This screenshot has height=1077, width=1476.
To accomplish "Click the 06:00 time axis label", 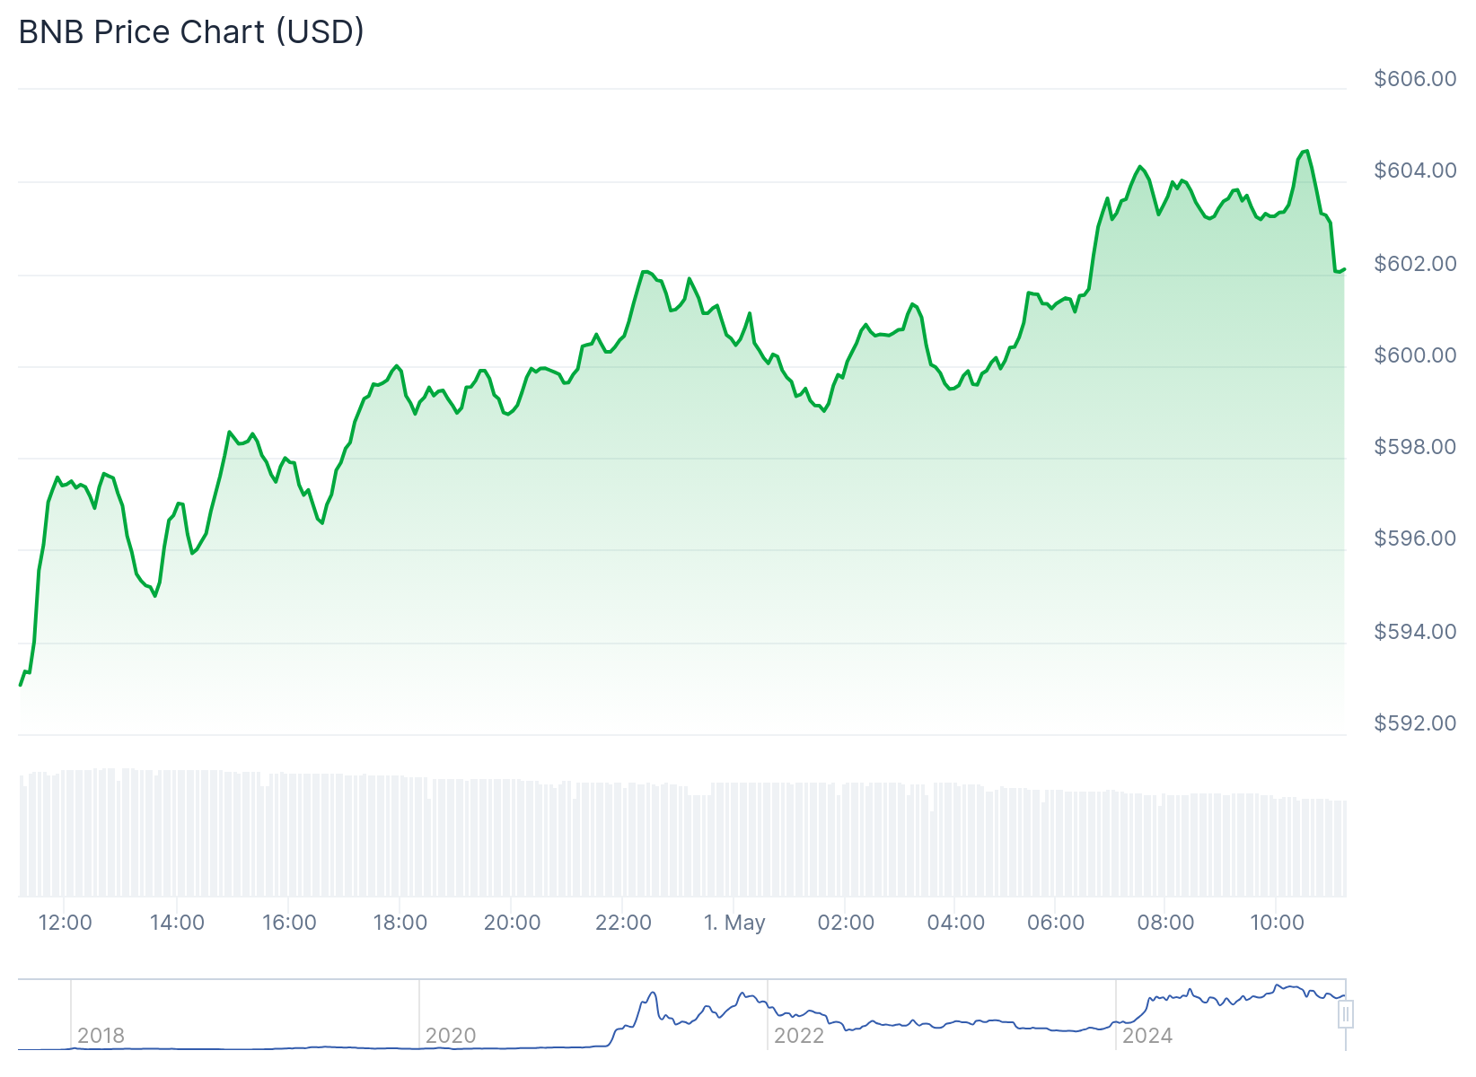I will click(x=1055, y=923).
